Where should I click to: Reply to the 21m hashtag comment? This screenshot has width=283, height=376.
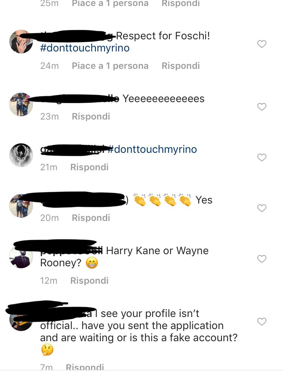click(x=89, y=167)
